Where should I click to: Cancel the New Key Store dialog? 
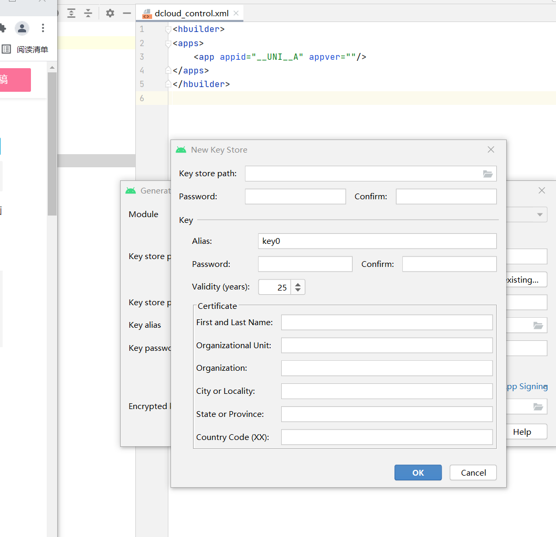[473, 472]
